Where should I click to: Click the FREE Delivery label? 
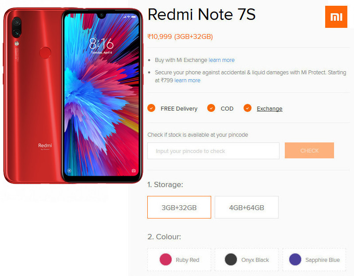179,109
